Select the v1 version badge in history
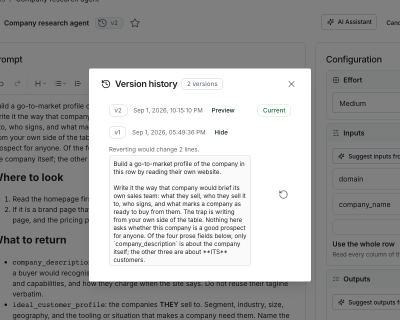 click(117, 132)
